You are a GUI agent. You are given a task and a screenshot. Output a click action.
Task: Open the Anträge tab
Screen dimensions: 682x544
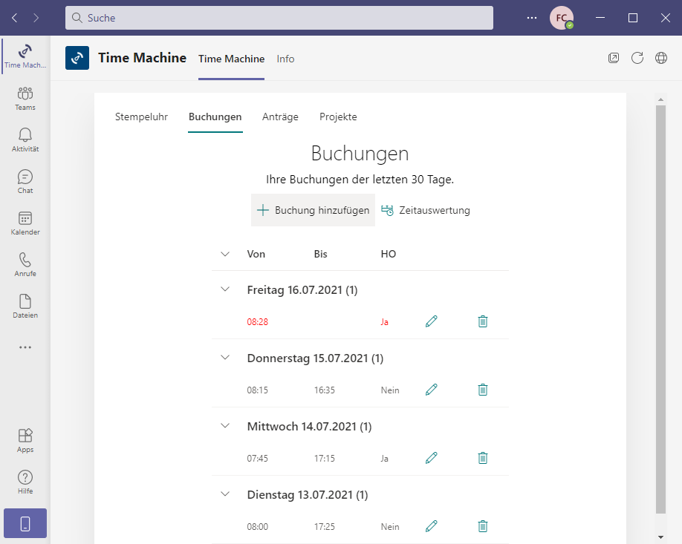(280, 117)
